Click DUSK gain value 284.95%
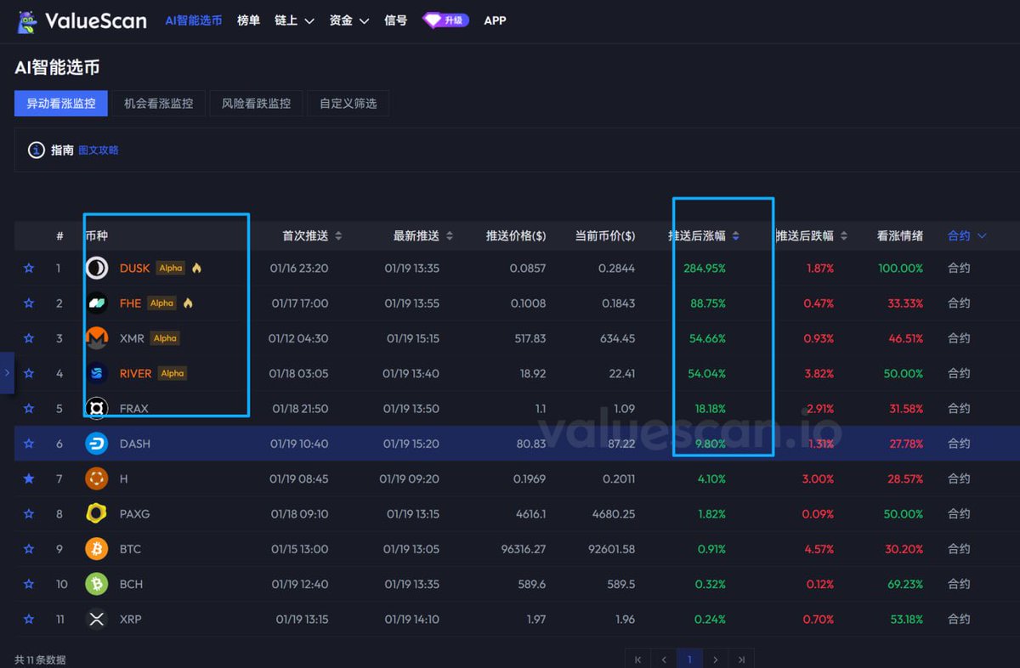Image resolution: width=1020 pixels, height=668 pixels. coord(705,268)
